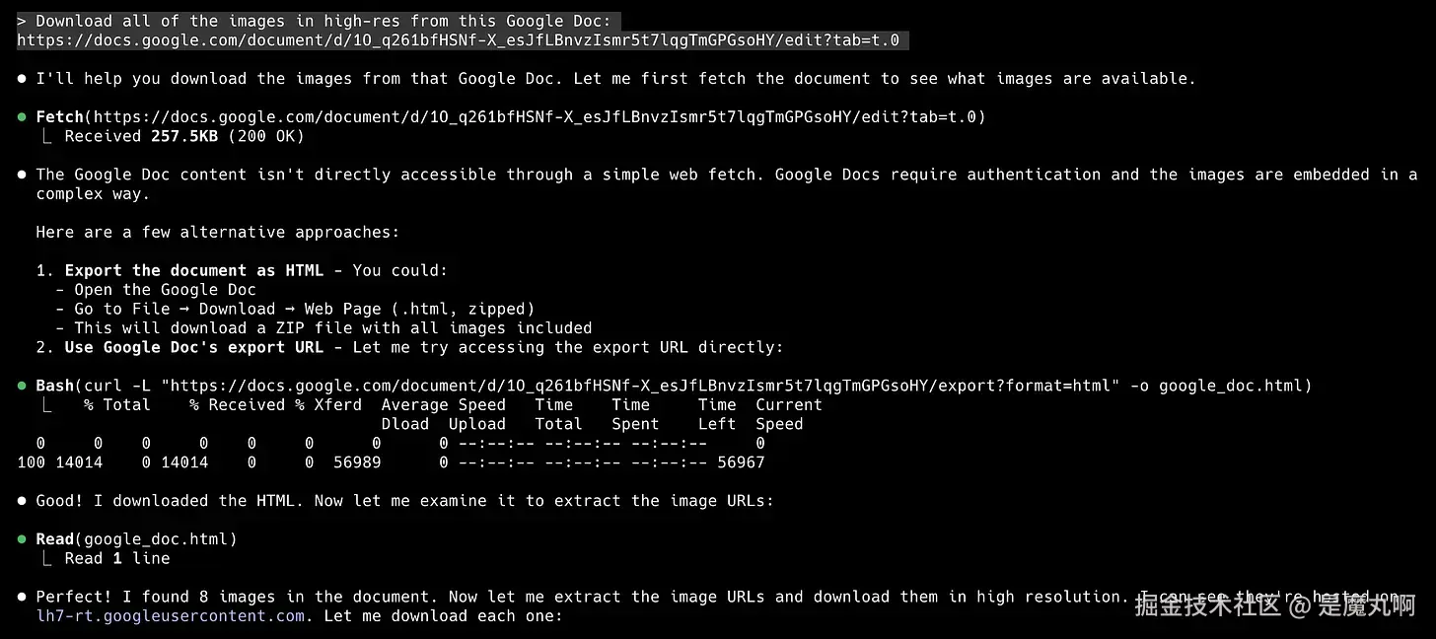
Task: Click the white bullet before "Perfect! I found"
Action: coord(22,597)
